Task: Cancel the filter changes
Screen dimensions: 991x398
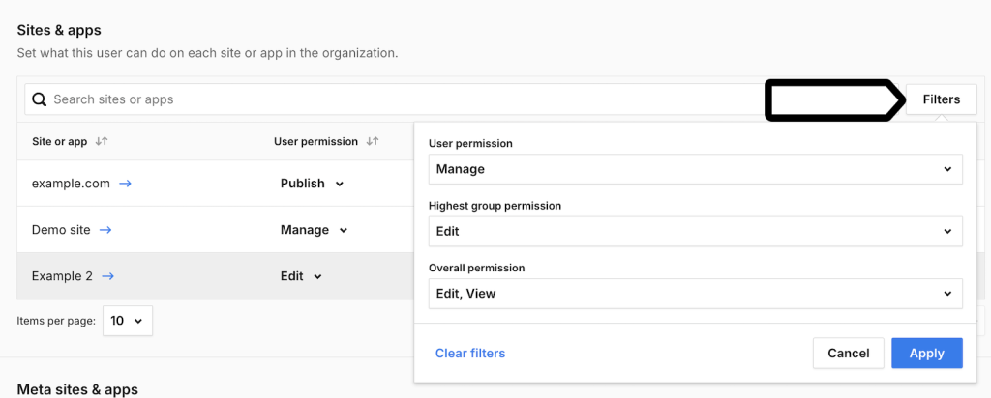Action: click(x=848, y=354)
